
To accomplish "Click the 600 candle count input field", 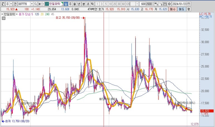I will click(x=143, y=4).
